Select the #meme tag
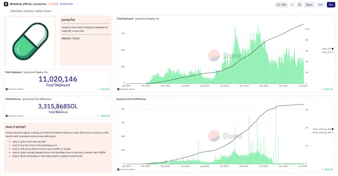This screenshot has height=176, width=338. [x=48, y=11]
